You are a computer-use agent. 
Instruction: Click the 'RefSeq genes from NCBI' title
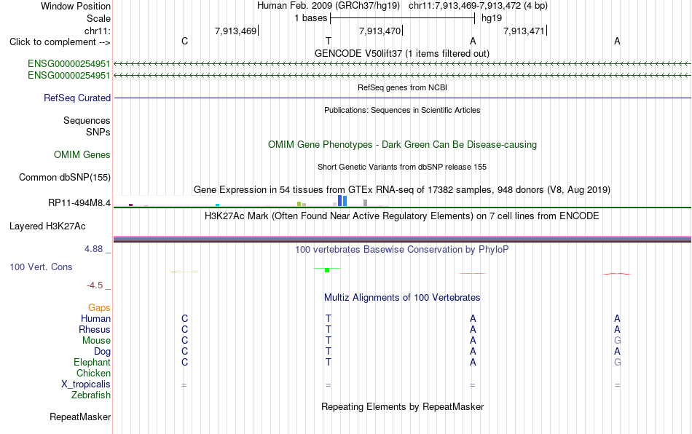pyautogui.click(x=402, y=87)
